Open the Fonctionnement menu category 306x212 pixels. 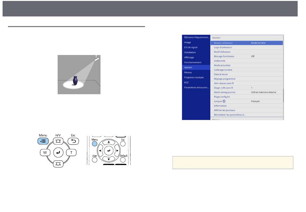point(196,62)
